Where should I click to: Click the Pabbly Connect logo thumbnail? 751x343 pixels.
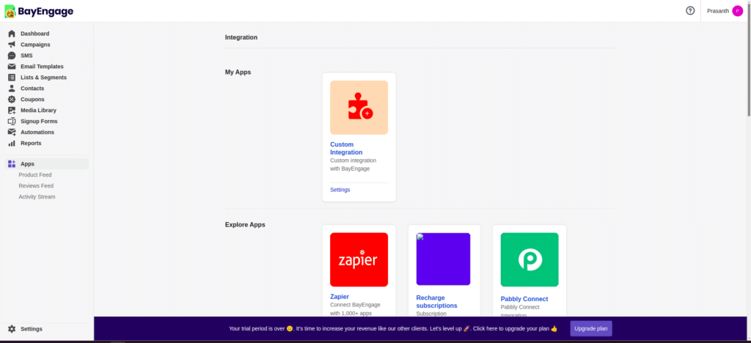(x=529, y=259)
